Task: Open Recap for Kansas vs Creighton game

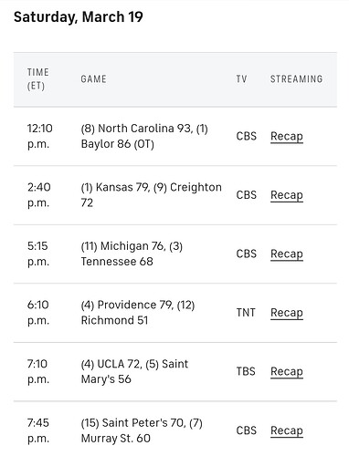Action: [x=287, y=195]
